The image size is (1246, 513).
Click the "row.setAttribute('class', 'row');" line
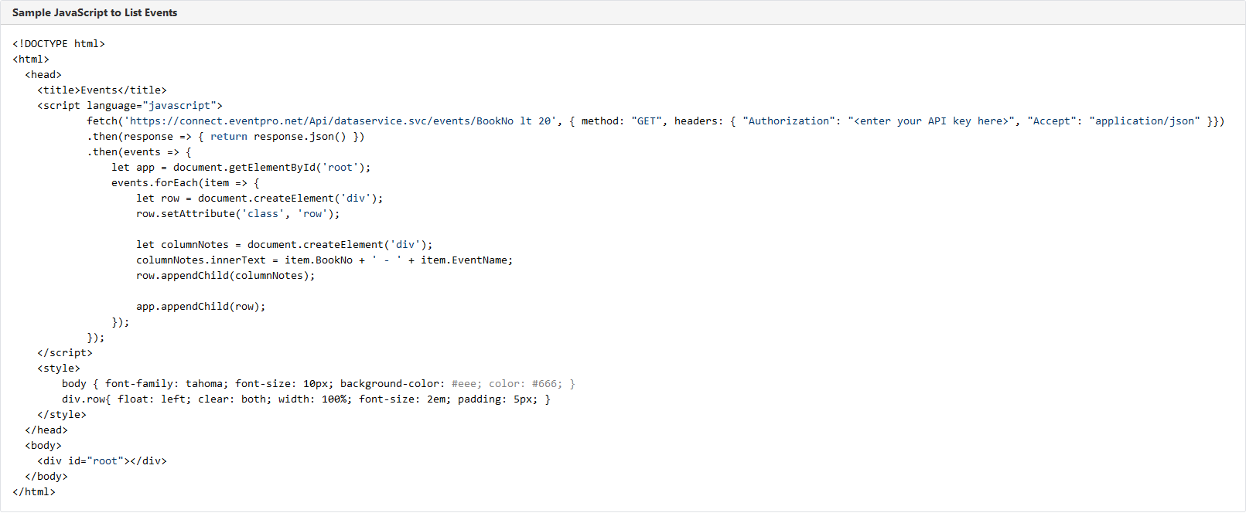238,214
